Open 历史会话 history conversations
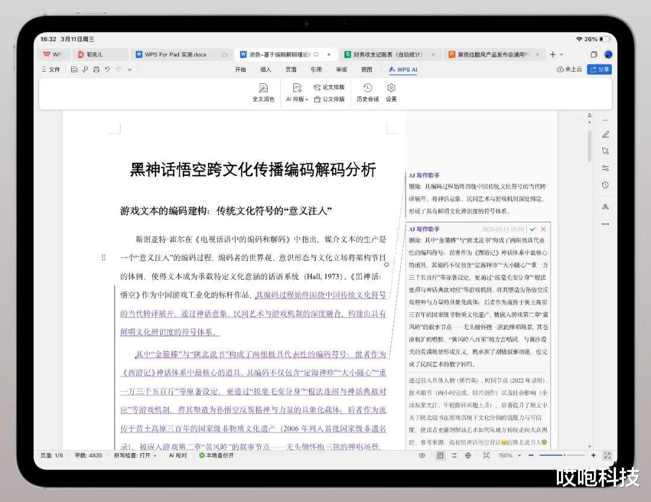The height and width of the screenshot is (502, 651). point(368,92)
